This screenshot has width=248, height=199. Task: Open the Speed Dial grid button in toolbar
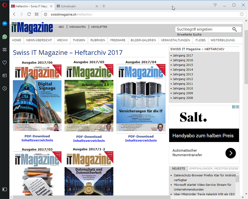(x=37, y=14)
